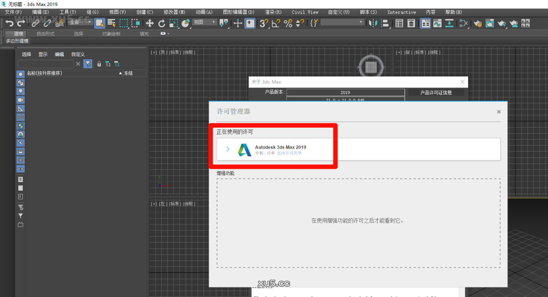Activate the Select and Move tool
The width and height of the screenshot is (548, 297).
pyautogui.click(x=150, y=22)
